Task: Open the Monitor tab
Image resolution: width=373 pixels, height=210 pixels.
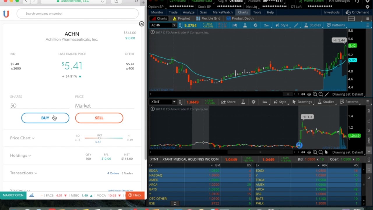Action: coord(157,12)
